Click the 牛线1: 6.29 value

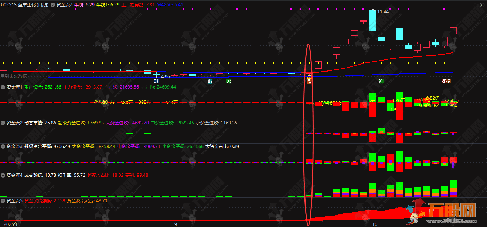(x=108, y=5)
